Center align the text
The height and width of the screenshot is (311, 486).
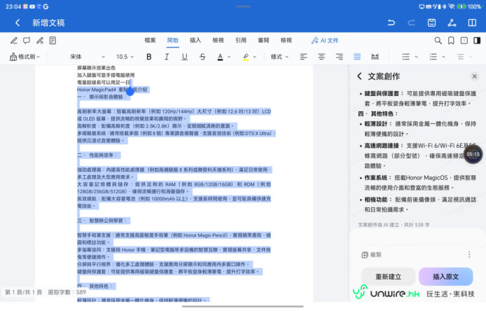(x=321, y=57)
